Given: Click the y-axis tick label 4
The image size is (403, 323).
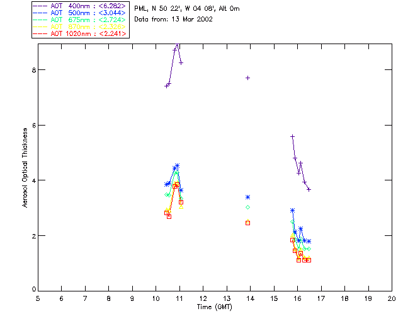Looking at the screenshot, I should 34,180.
